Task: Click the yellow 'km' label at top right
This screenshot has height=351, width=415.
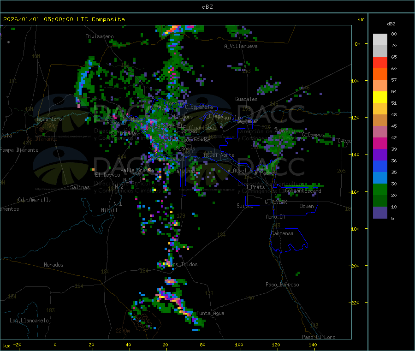Action: point(361,19)
